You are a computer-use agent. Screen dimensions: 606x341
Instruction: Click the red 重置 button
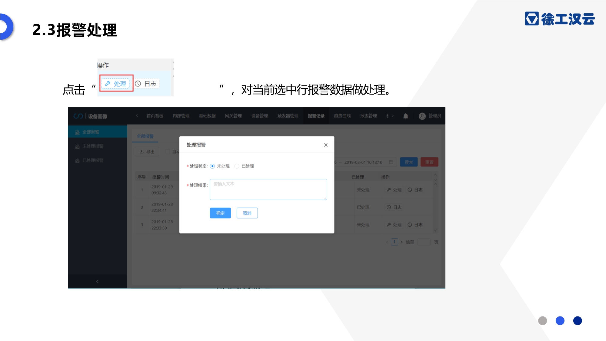[429, 162]
